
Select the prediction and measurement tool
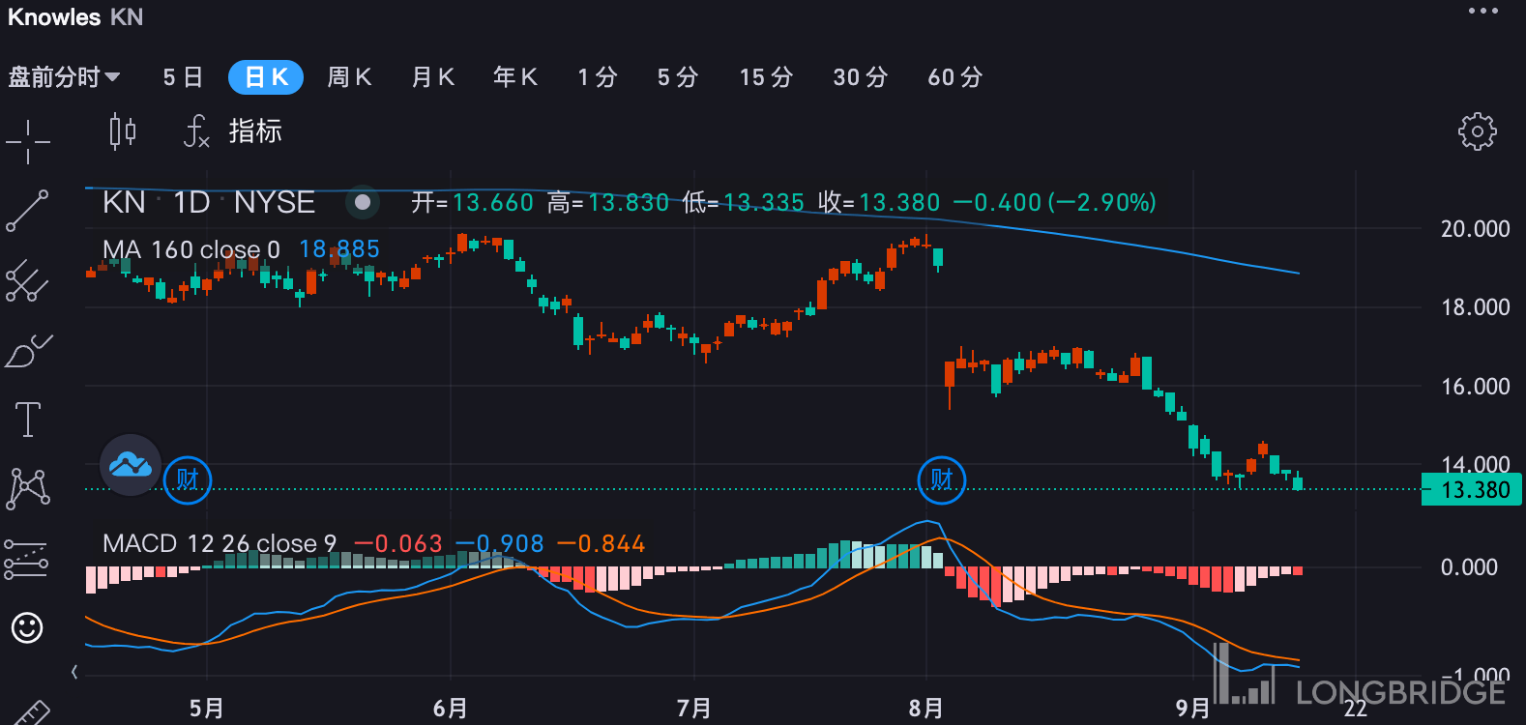point(27,559)
